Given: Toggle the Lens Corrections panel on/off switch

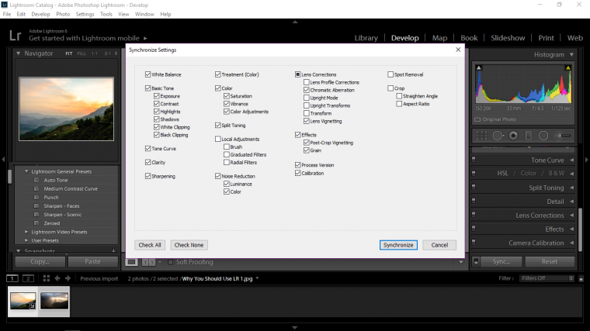Looking at the screenshot, I should [x=474, y=215].
